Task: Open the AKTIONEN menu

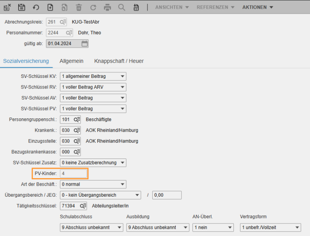Action: [258, 7]
